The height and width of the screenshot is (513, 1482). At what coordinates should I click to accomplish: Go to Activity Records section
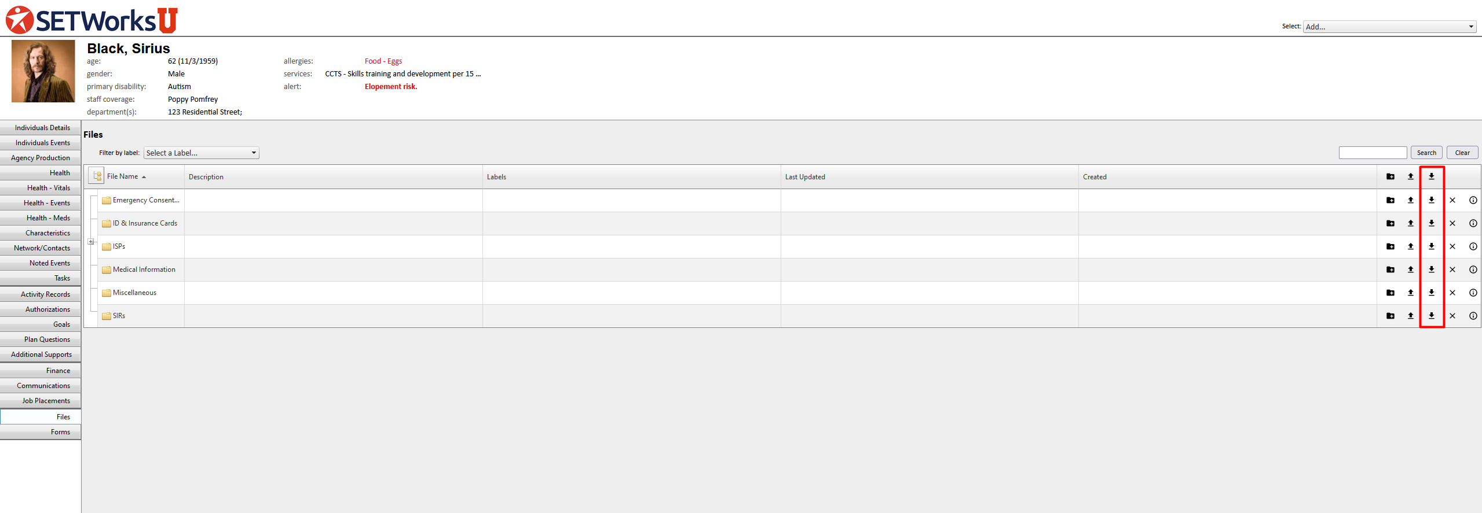[x=41, y=294]
